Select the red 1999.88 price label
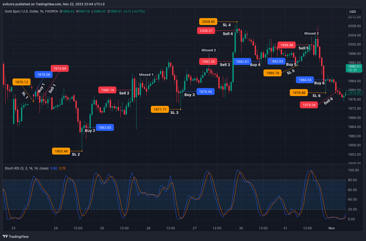 (x=287, y=45)
